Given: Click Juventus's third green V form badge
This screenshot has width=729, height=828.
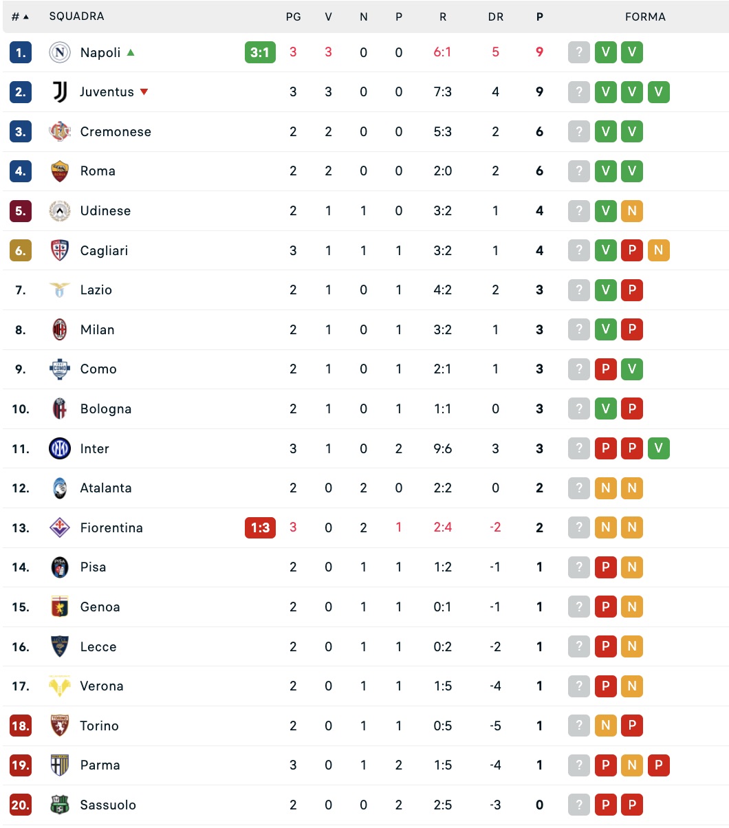Looking at the screenshot, I should pos(658,92).
